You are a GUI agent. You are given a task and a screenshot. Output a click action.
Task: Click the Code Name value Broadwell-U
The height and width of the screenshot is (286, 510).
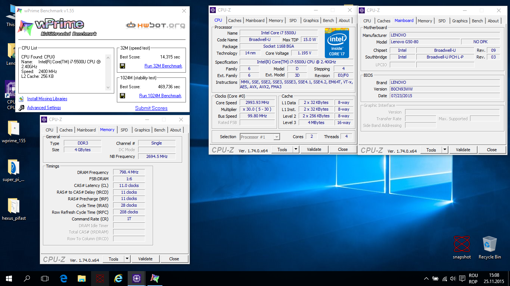(260, 39)
